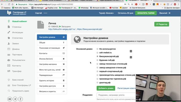Open the Иконка (favicon) tab
The height and width of the screenshot is (102, 181).
pos(52,59)
